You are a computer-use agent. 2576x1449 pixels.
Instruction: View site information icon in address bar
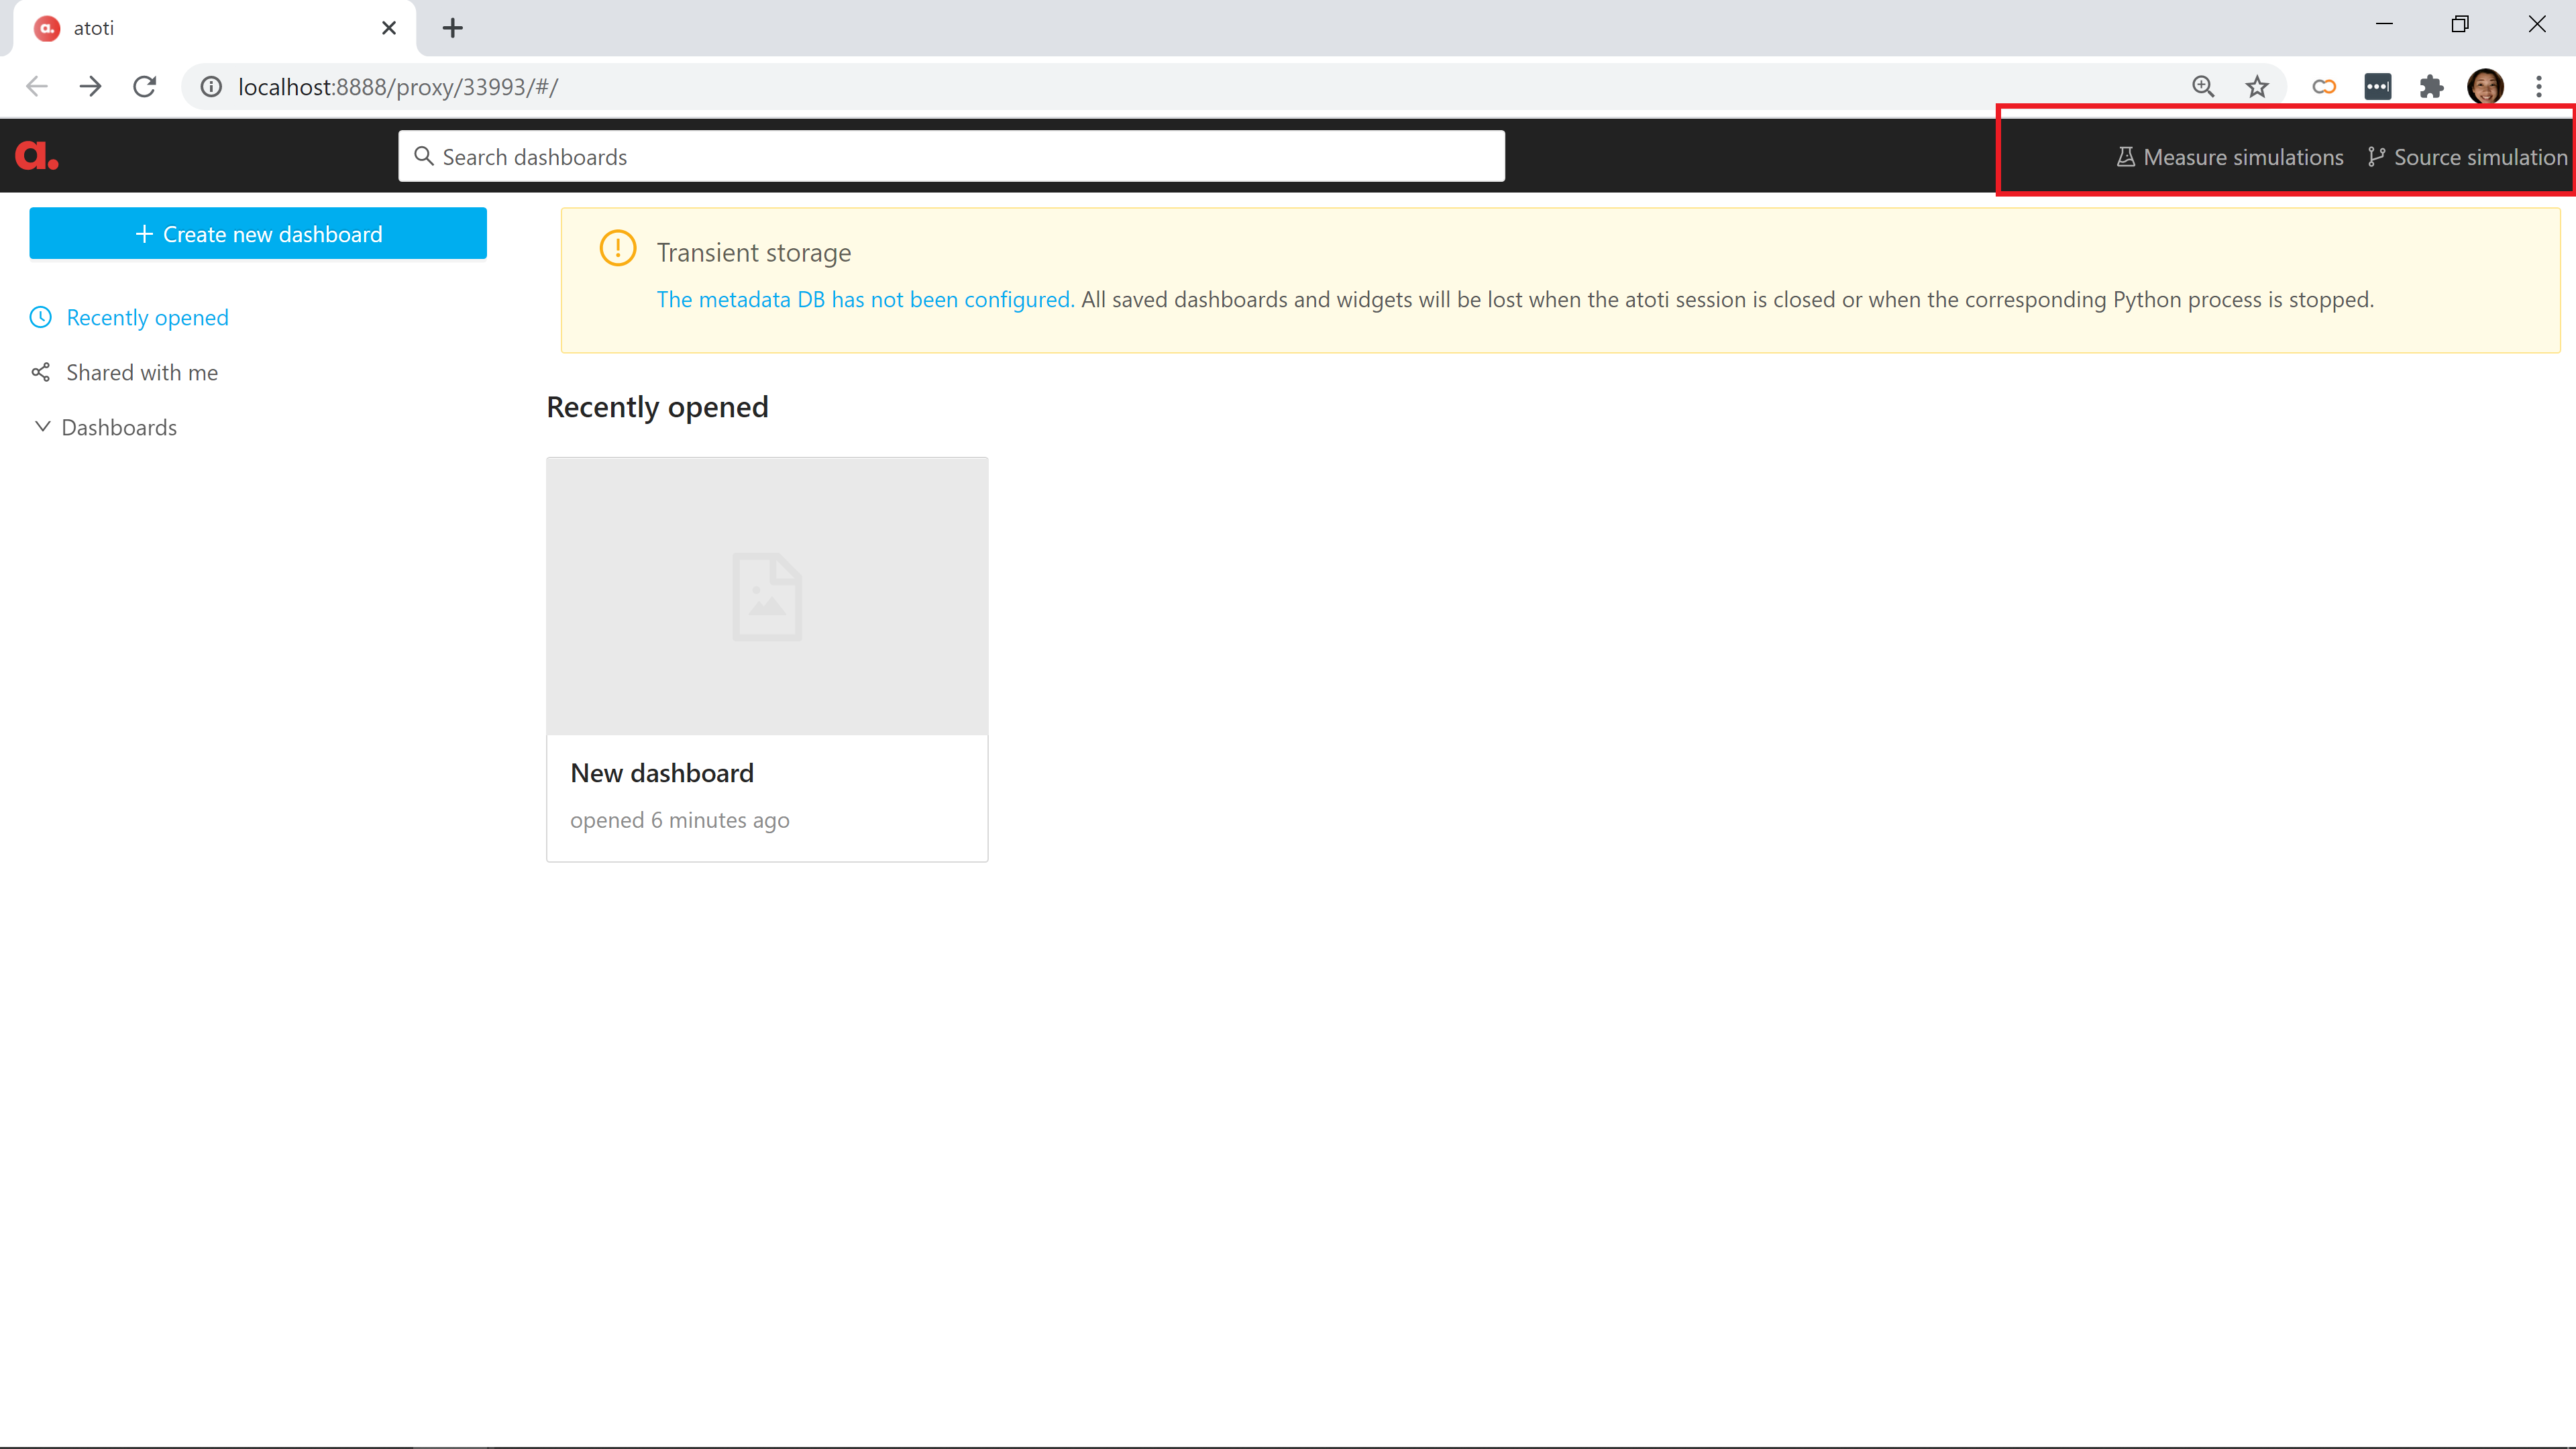pos(211,87)
